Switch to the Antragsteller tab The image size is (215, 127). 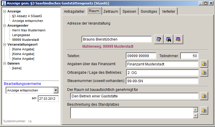74,12
